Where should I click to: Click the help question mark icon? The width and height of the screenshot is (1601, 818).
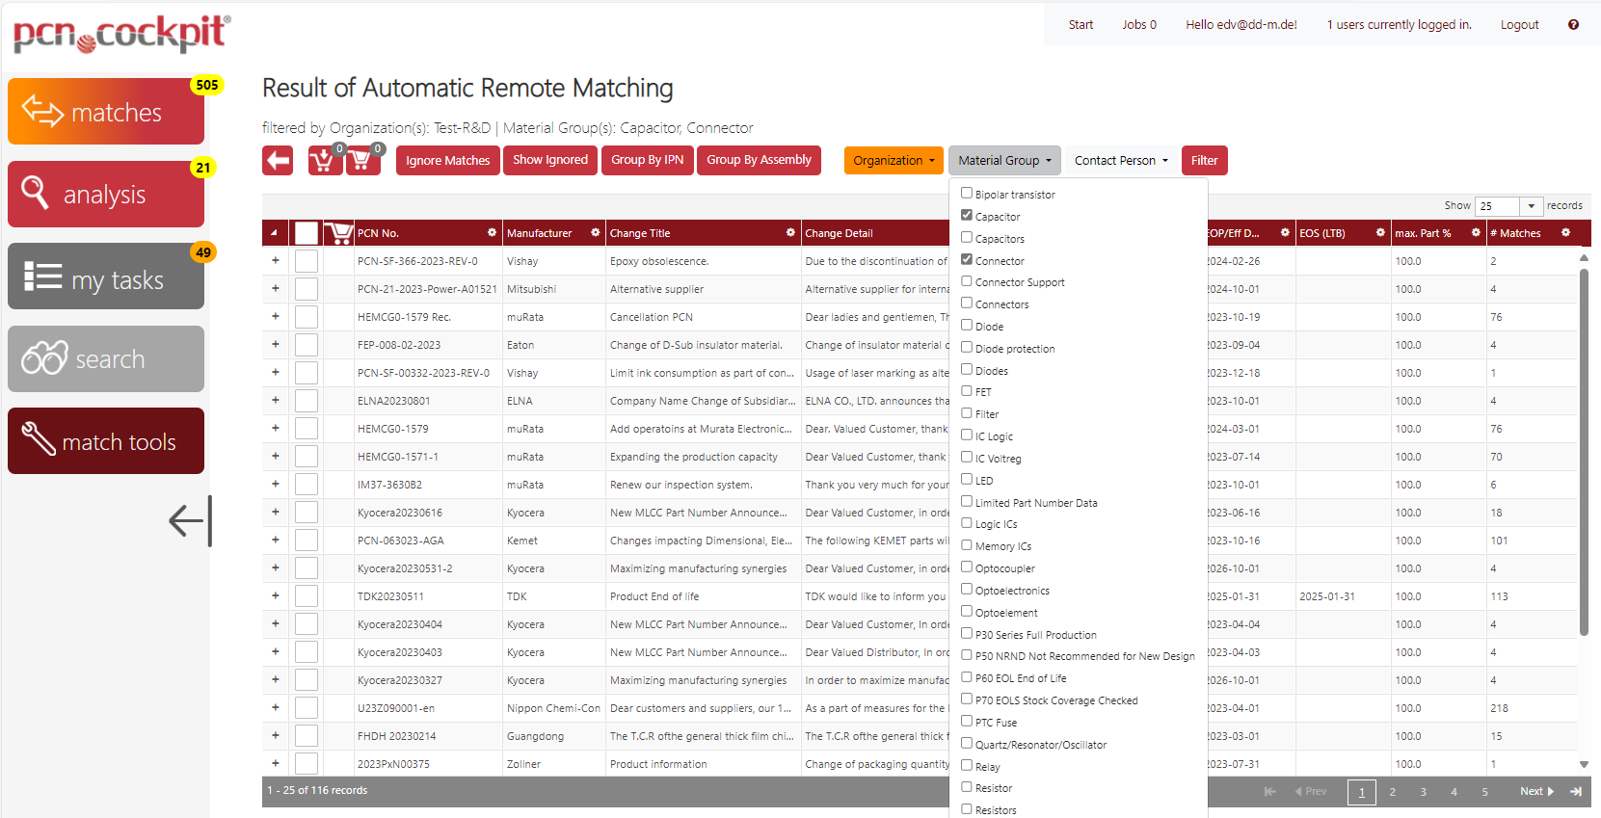(1573, 25)
